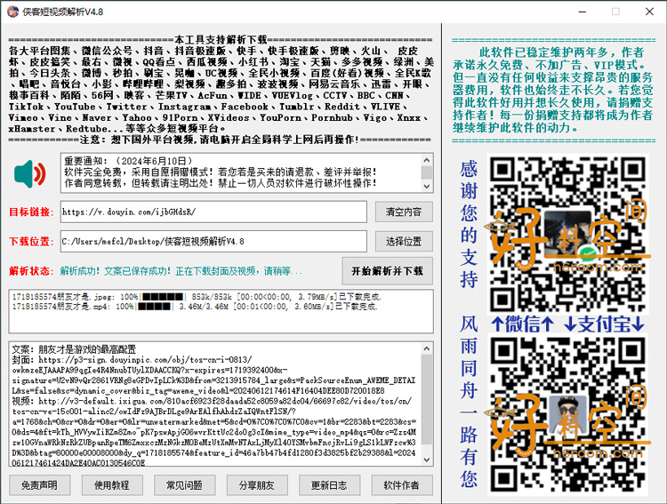Click the green speaker notification icon

pyautogui.click(x=29, y=174)
